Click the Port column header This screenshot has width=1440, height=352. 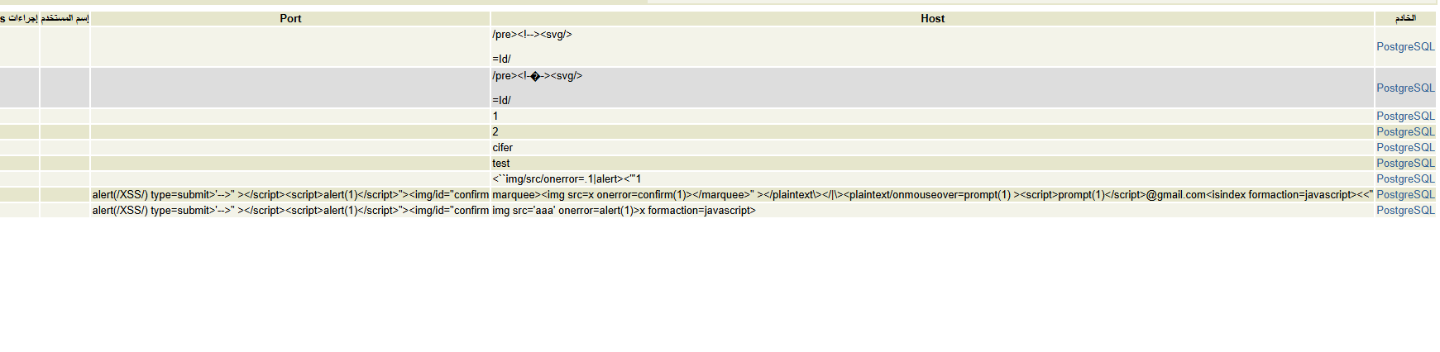point(290,18)
